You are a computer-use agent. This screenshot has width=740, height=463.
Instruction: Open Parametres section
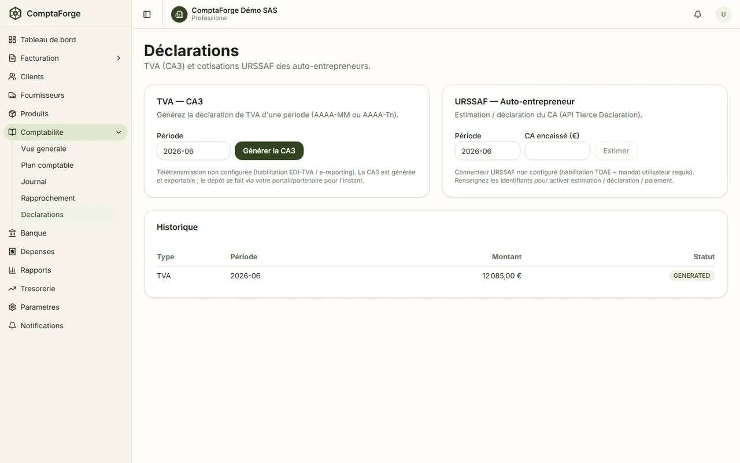(65, 307)
